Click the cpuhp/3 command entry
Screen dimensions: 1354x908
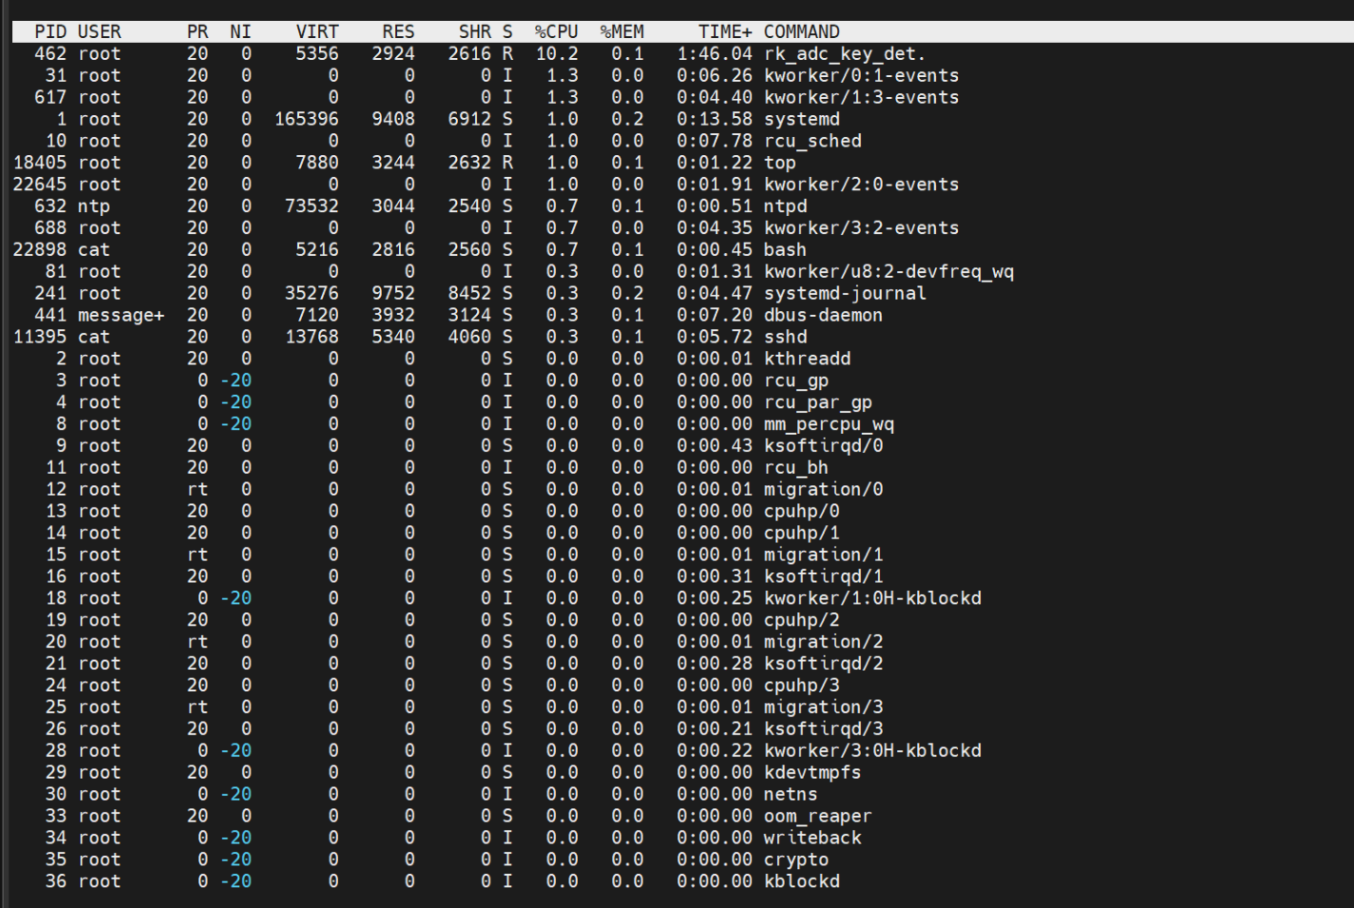[x=802, y=685]
